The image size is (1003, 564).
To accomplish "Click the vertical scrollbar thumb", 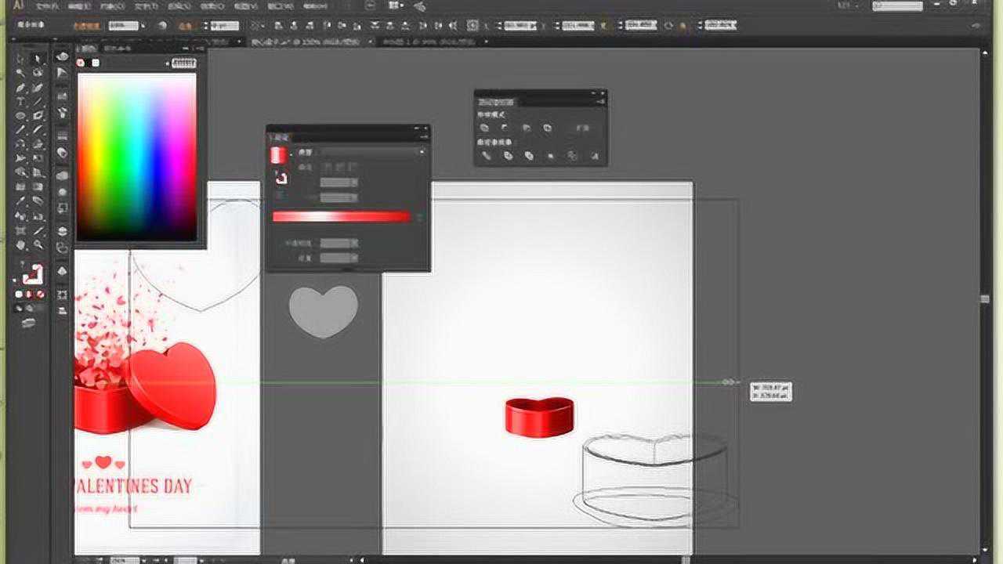I will point(985,298).
